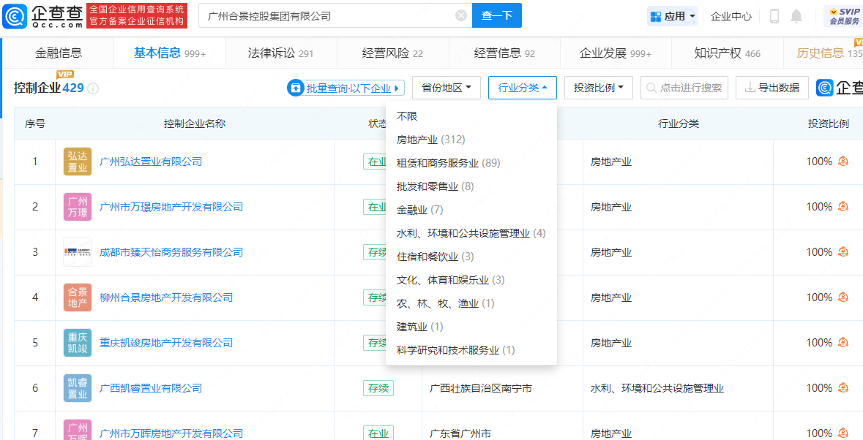The width and height of the screenshot is (863, 440).
Task: Choose 金融业 (7) in the dropdown list
Action: [420, 210]
